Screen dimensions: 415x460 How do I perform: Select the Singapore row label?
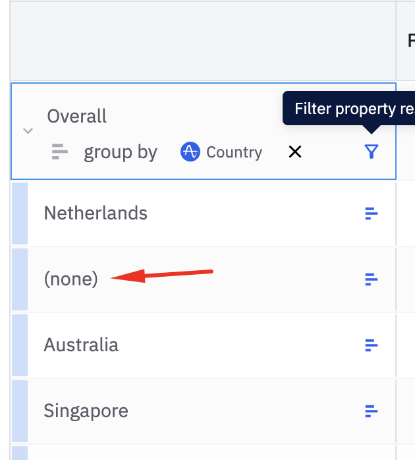[86, 411]
